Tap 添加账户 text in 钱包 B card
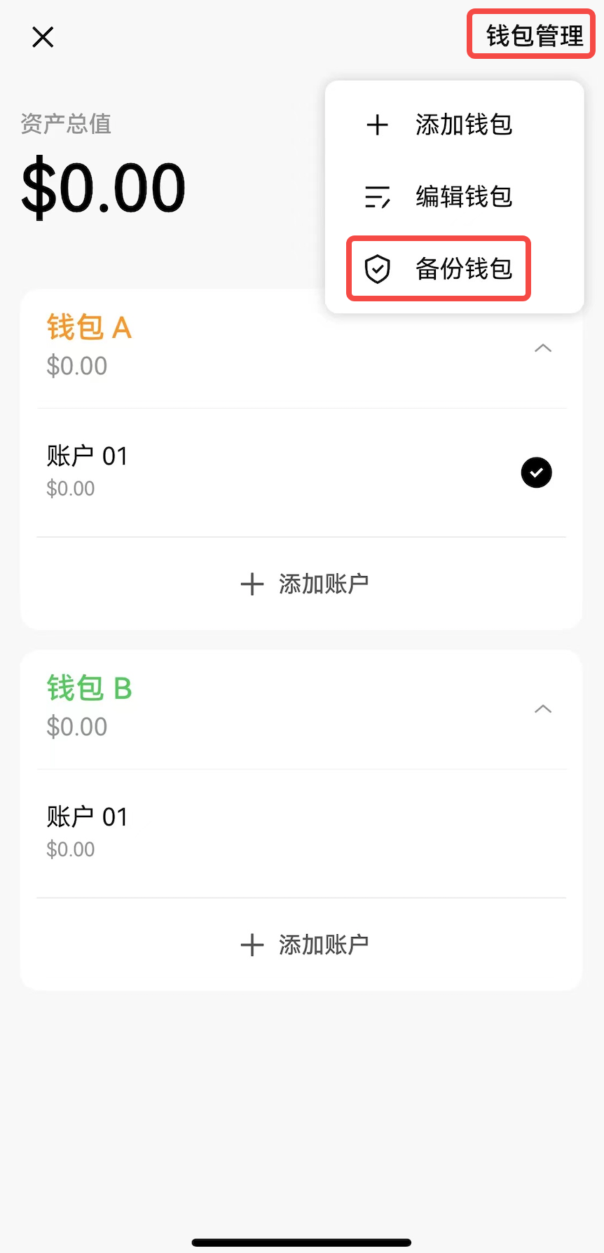This screenshot has height=1253, width=604. click(x=324, y=945)
